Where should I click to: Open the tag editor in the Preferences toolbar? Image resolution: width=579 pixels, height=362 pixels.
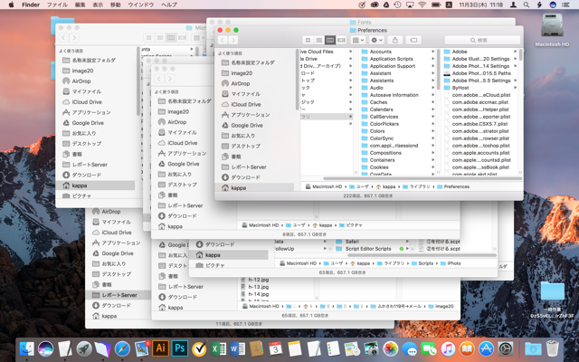(413, 40)
